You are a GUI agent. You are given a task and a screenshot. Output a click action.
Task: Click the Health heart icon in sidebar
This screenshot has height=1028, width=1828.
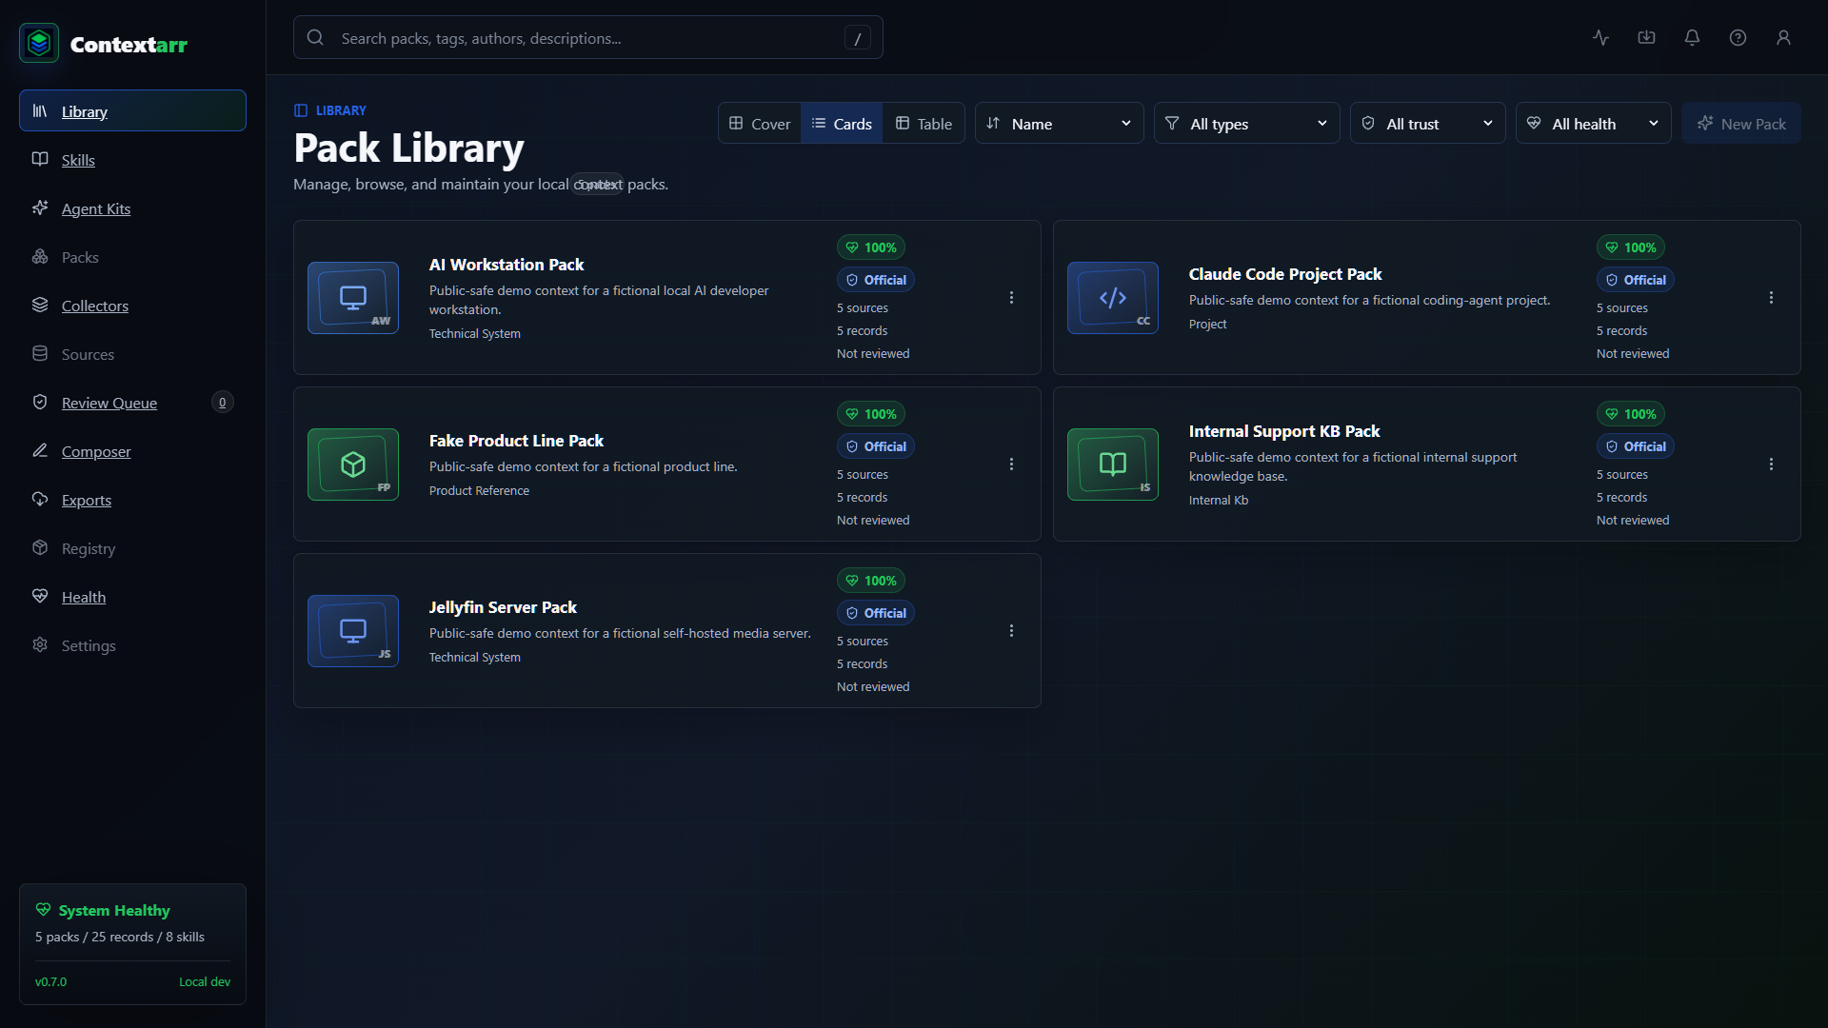tap(40, 596)
